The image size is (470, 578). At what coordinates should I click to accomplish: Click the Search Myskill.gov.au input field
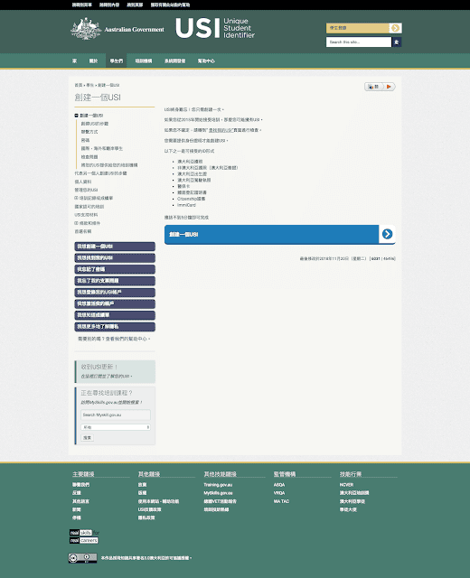click(116, 415)
